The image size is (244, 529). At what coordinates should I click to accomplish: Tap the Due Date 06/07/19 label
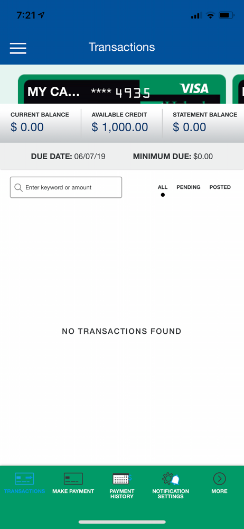pos(68,157)
